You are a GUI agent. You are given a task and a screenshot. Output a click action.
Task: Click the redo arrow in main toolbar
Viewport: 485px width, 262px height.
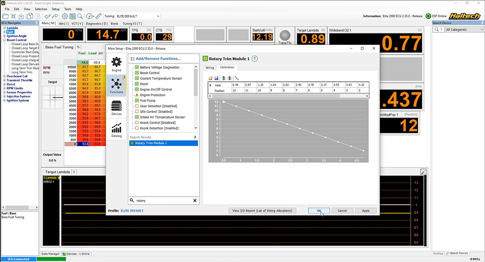(x=55, y=16)
